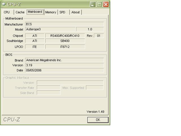Click the Side Band field
The height and width of the screenshot is (136, 181).
point(48,93)
